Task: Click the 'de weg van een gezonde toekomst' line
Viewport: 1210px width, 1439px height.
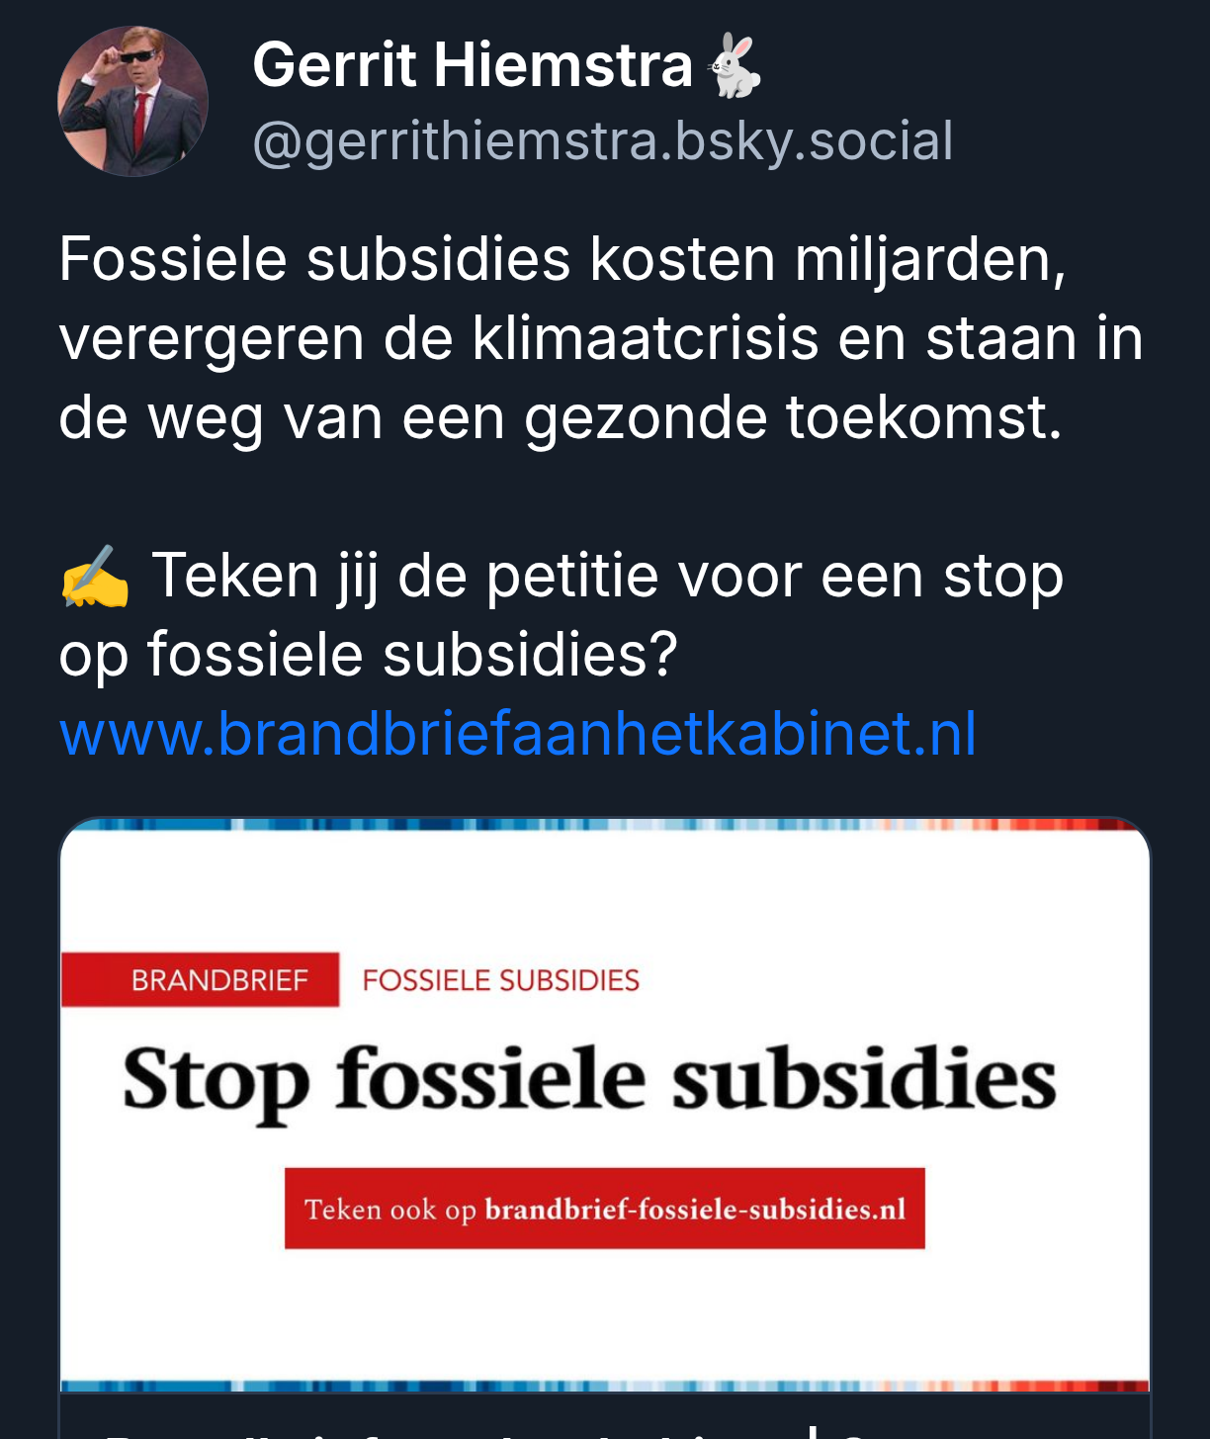Action: click(560, 417)
